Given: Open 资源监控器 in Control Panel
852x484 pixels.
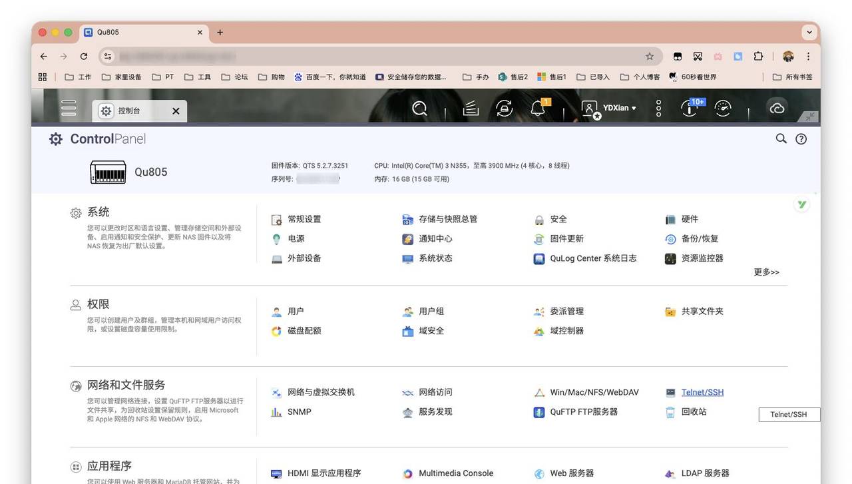Looking at the screenshot, I should (702, 258).
